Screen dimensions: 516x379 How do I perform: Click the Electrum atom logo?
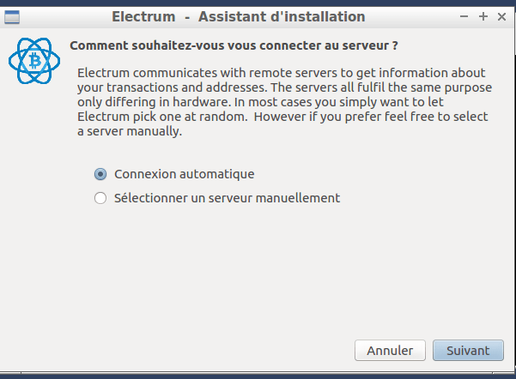point(34,61)
